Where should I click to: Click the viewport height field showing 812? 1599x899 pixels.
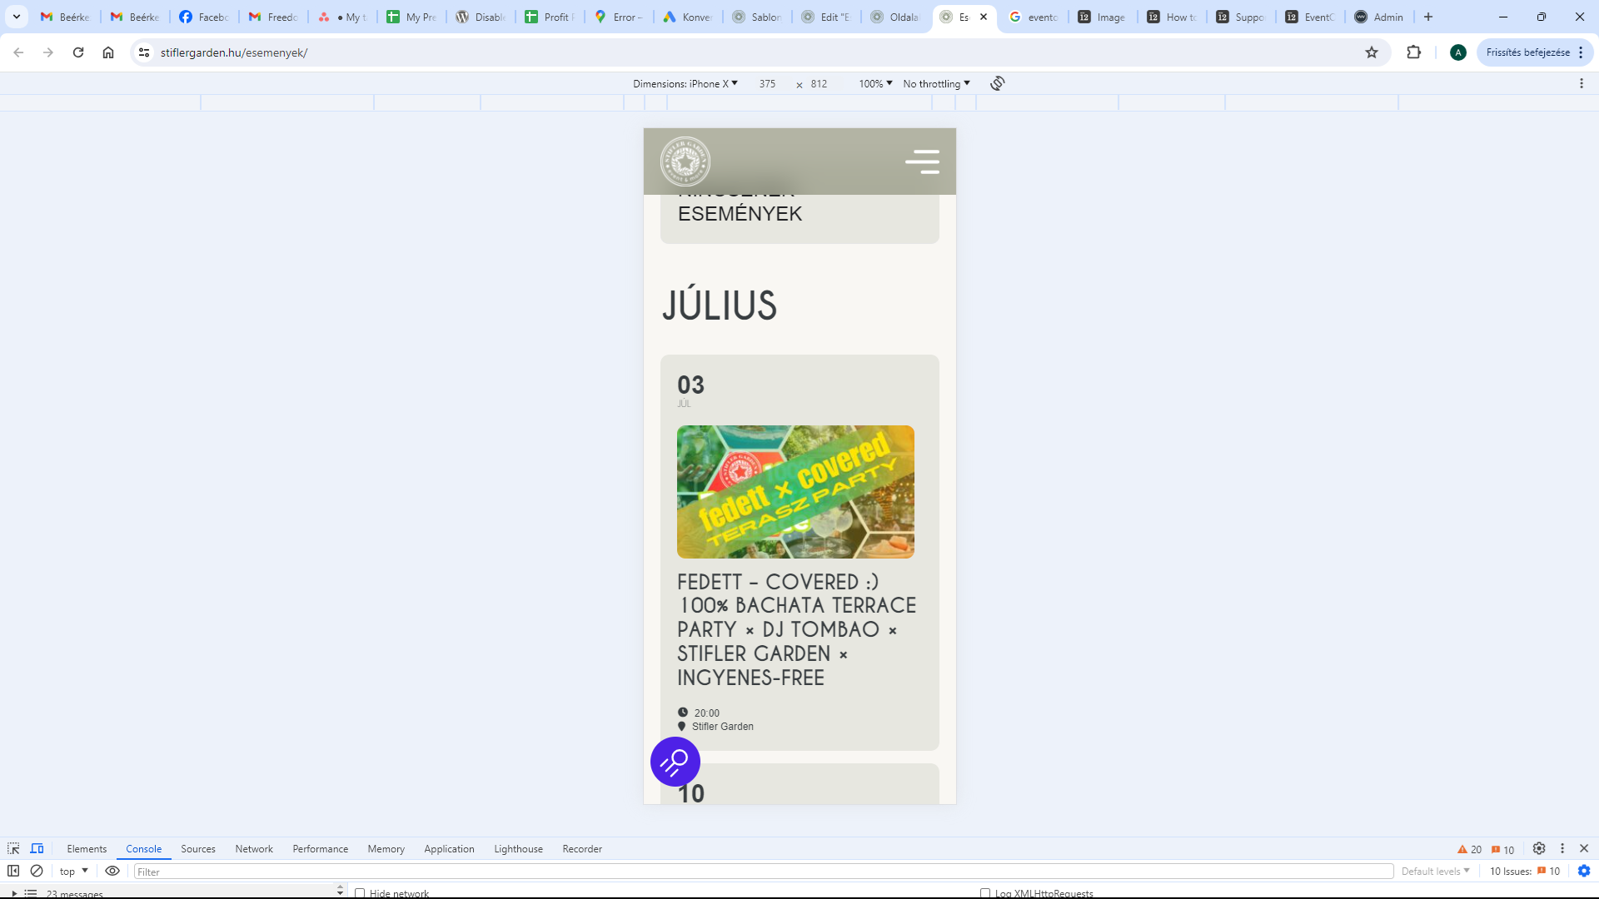(819, 83)
